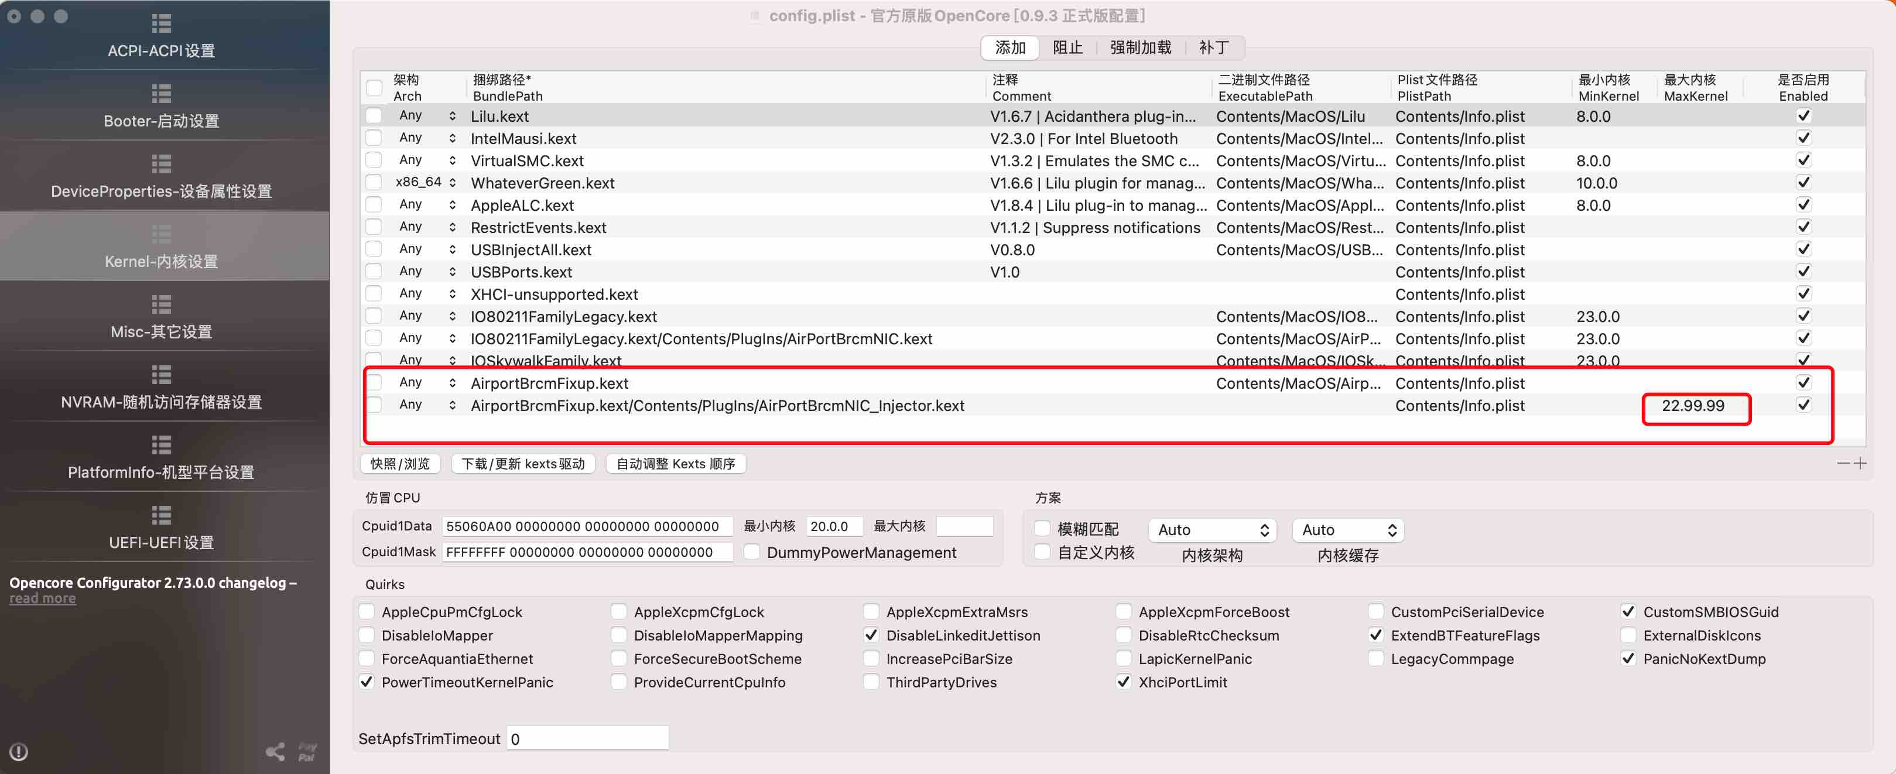Image resolution: width=1896 pixels, height=774 pixels.
Task: Toggle CustomSMBIOSGuid quirk
Action: (1628, 611)
